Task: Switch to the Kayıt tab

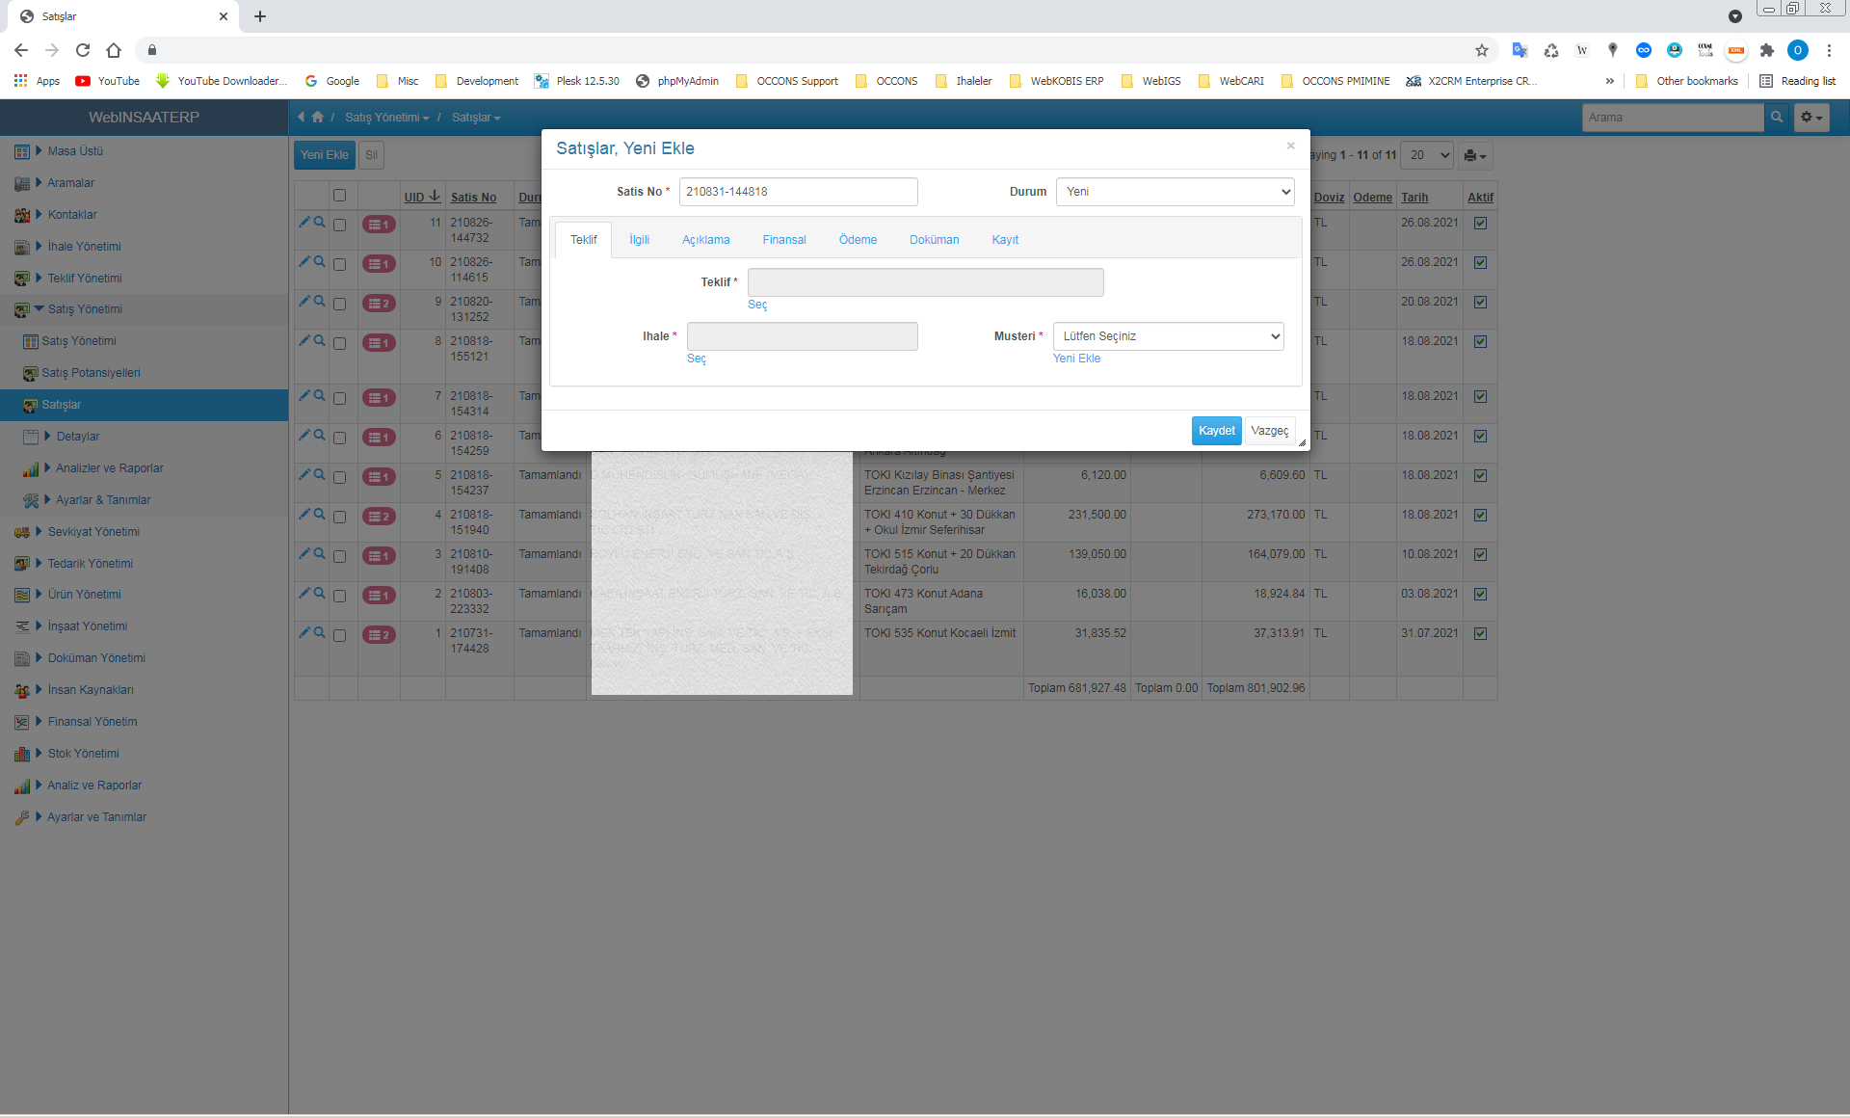Action: (x=1005, y=240)
